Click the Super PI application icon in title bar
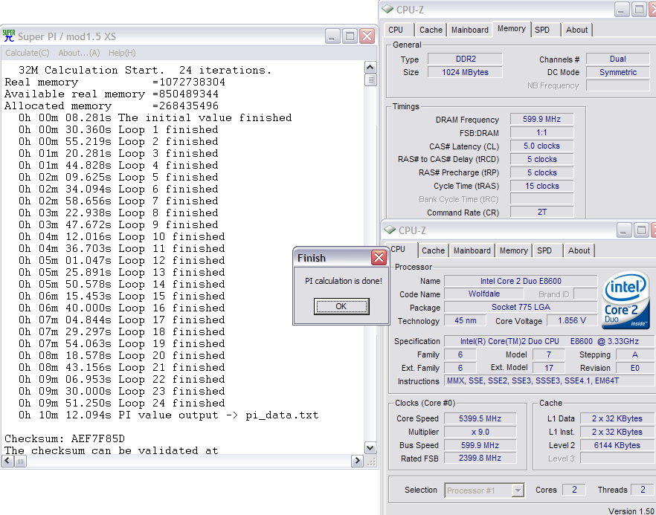 (9, 36)
